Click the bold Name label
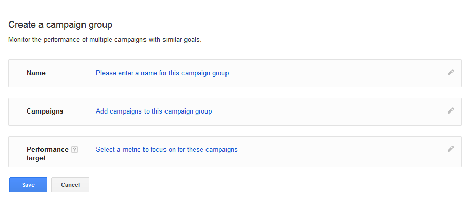The width and height of the screenshot is (473, 201). [36, 73]
